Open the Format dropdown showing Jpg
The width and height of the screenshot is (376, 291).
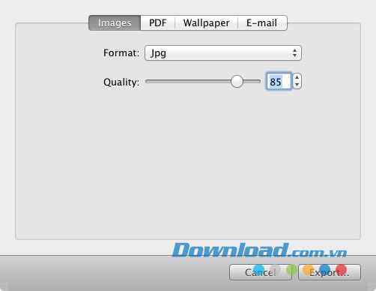[223, 53]
